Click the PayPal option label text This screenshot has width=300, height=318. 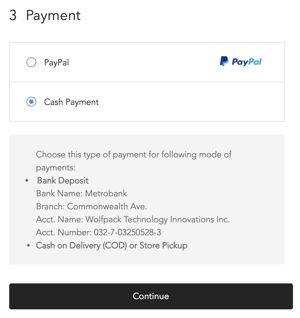56,62
